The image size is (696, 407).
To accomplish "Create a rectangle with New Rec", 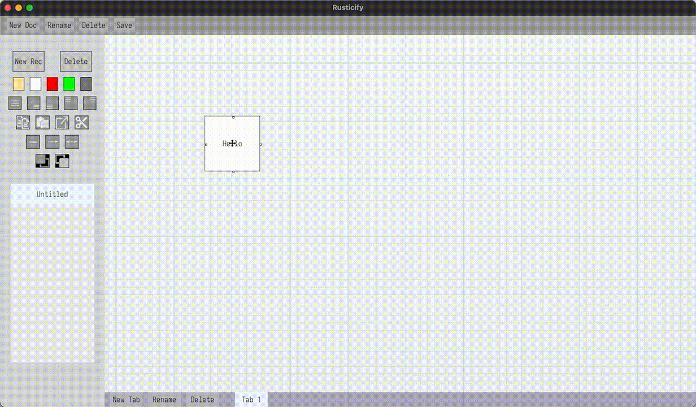I will (28, 62).
